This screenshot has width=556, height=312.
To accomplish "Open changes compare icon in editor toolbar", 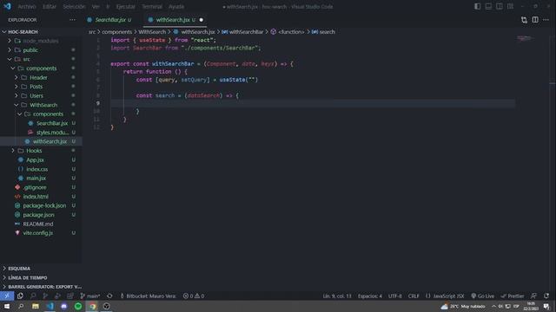I will coord(524,20).
